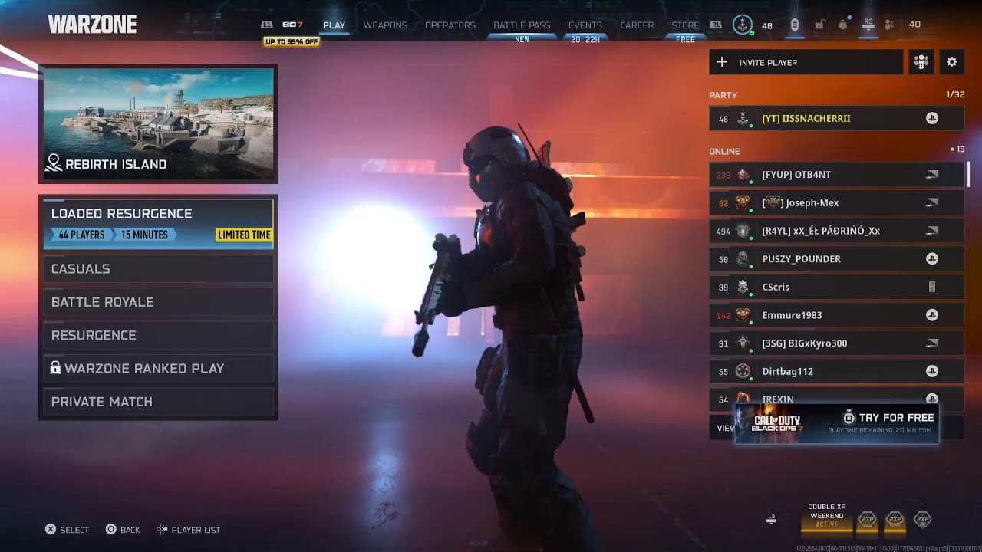The image size is (982, 552).
Task: Click the rank emblem next to OTB4NT
Action: click(743, 175)
